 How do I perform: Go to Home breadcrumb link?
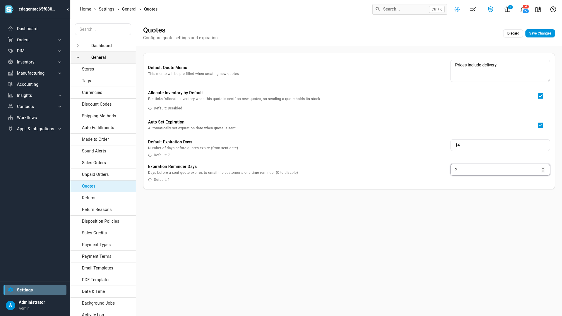coord(85,9)
